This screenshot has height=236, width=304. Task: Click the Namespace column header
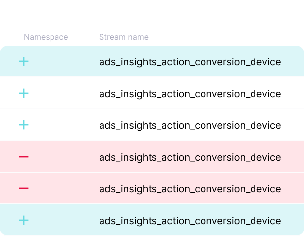46,37
